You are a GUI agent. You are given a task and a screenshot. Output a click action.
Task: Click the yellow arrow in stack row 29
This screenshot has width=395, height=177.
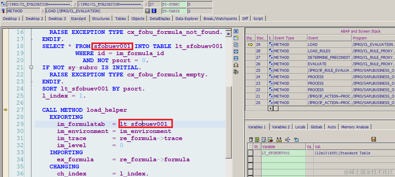pos(250,45)
